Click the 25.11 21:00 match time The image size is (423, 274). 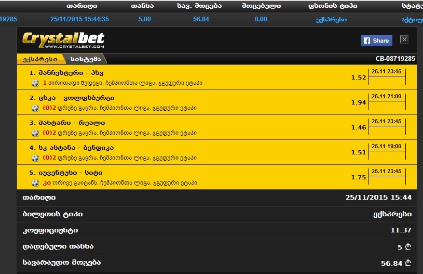(386, 97)
